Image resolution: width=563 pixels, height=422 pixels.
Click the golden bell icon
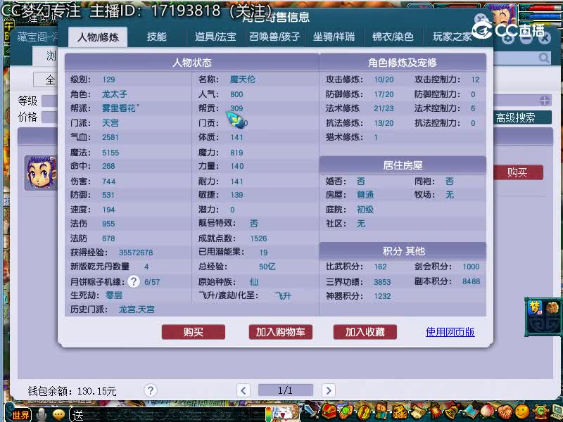click(x=453, y=411)
